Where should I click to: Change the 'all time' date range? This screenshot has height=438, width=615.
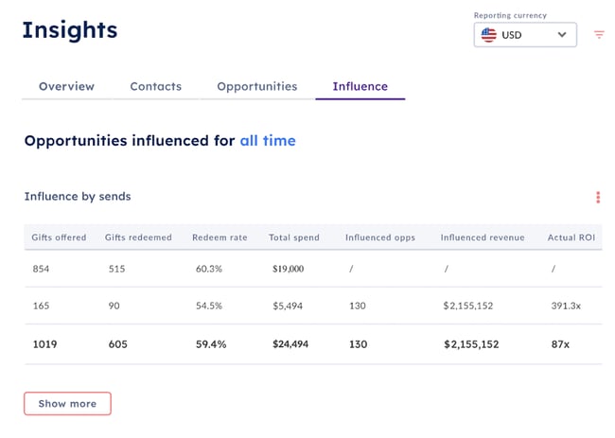pos(267,141)
